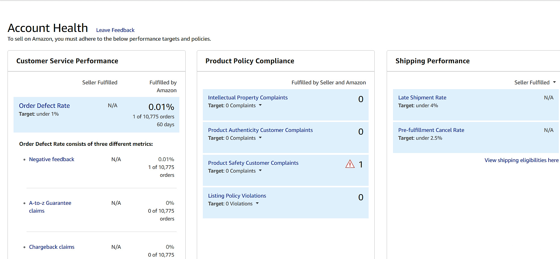Click the red warning triangle icon

click(x=350, y=164)
